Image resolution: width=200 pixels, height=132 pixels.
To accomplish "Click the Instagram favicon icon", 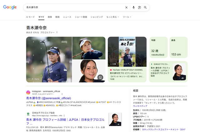I will coord(28,93).
